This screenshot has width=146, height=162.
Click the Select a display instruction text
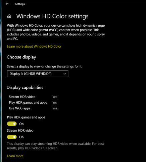pos(45,66)
